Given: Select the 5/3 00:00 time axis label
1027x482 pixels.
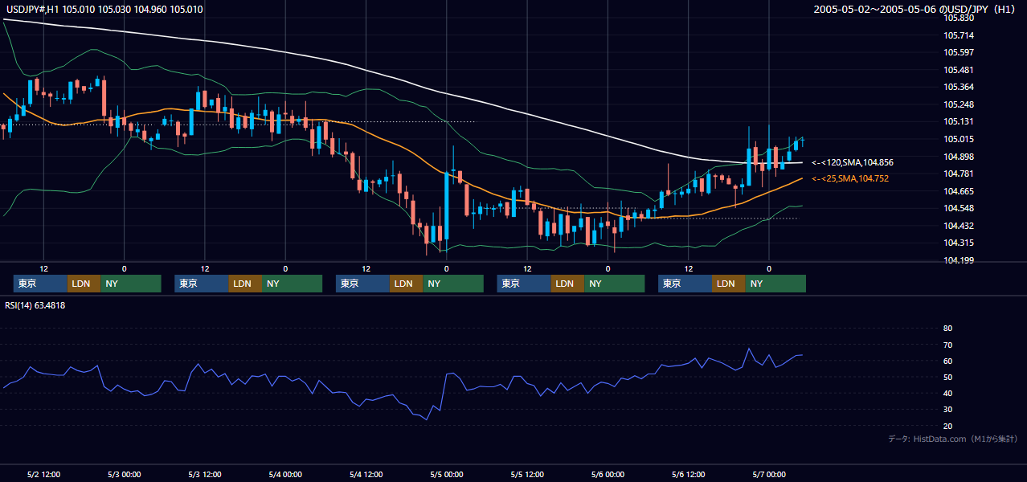Looking at the screenshot, I should pyautogui.click(x=124, y=474).
